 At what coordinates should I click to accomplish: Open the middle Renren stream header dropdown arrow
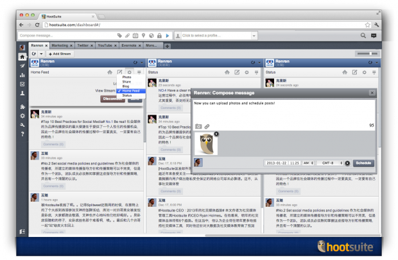click(x=259, y=62)
